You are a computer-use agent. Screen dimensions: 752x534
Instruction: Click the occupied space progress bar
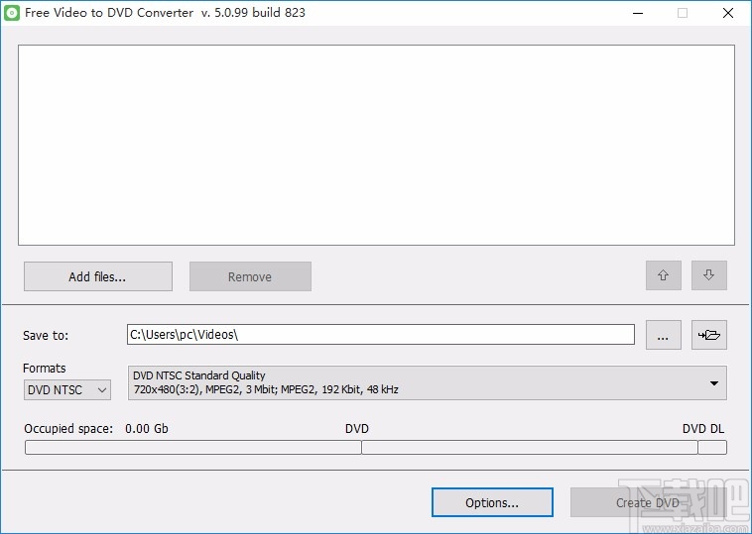376,448
